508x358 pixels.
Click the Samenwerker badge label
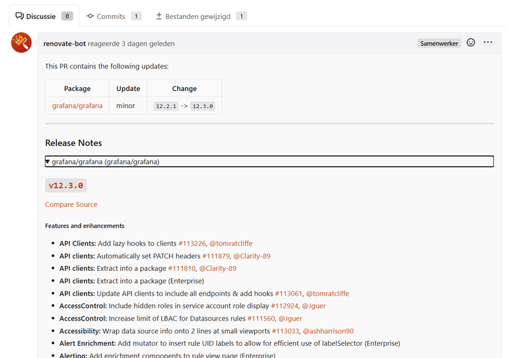pos(439,43)
